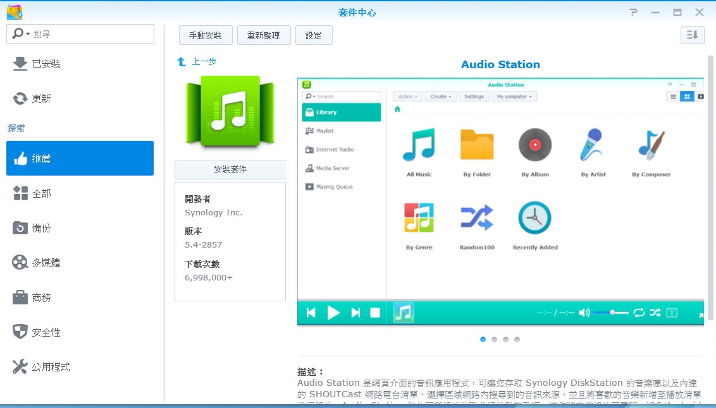Viewport: 716px width, 408px height.
Task: Select Media Server in the preview sidebar
Action: (342, 168)
